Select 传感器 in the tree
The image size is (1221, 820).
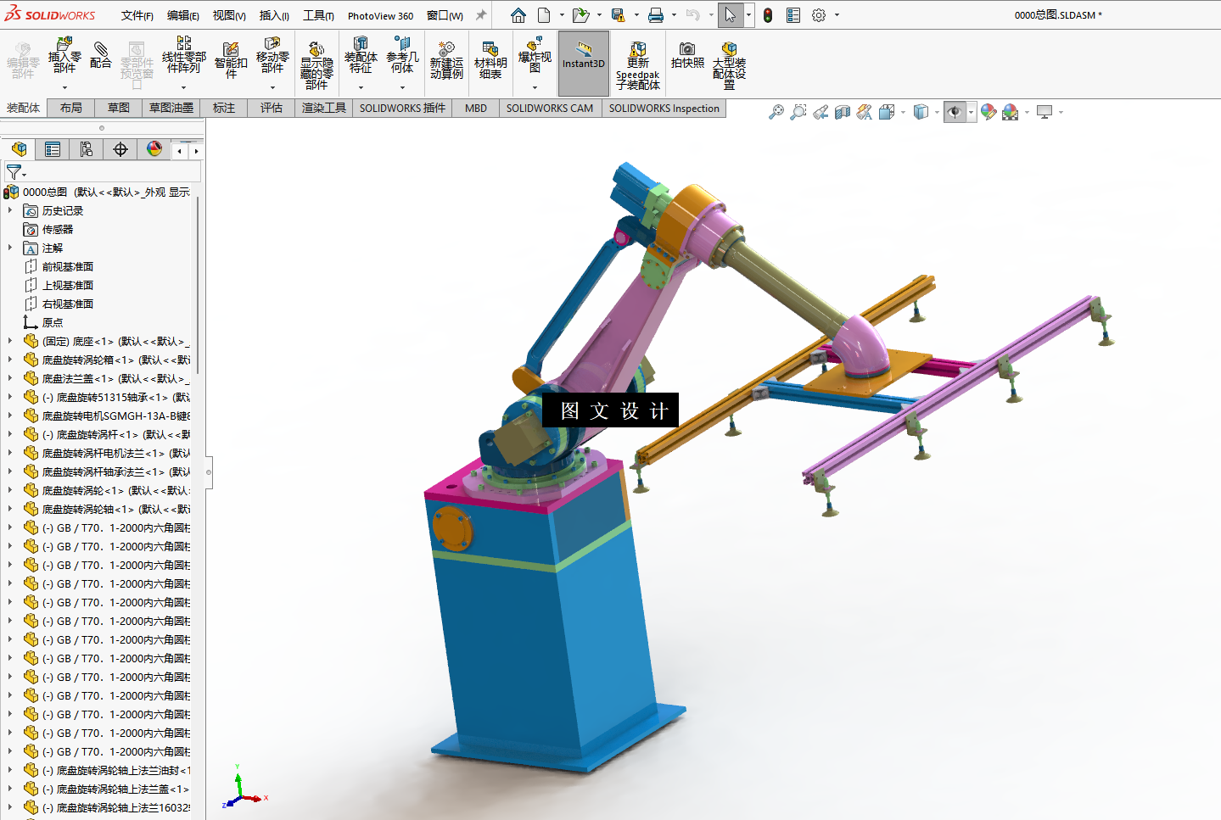click(58, 229)
